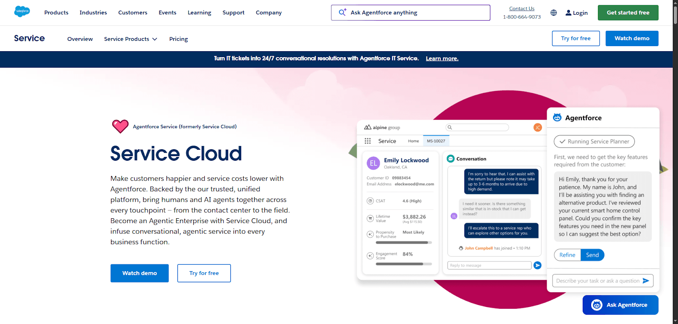Click the send arrow in task field

[646, 280]
